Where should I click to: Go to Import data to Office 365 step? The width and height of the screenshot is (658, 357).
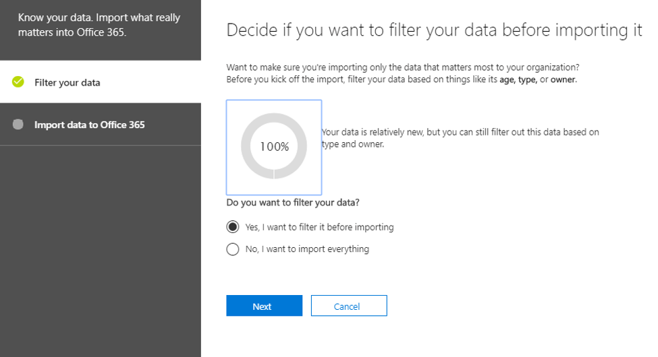(89, 125)
